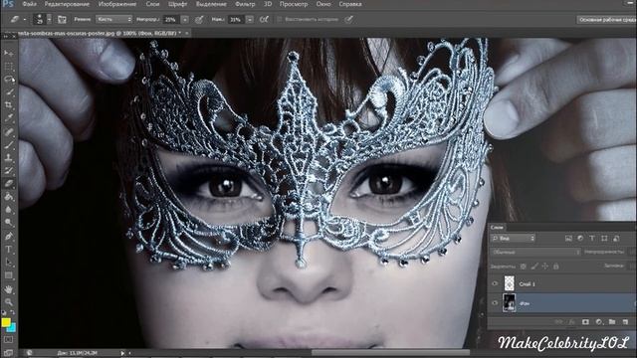Select the Dodge tool

tap(9, 223)
